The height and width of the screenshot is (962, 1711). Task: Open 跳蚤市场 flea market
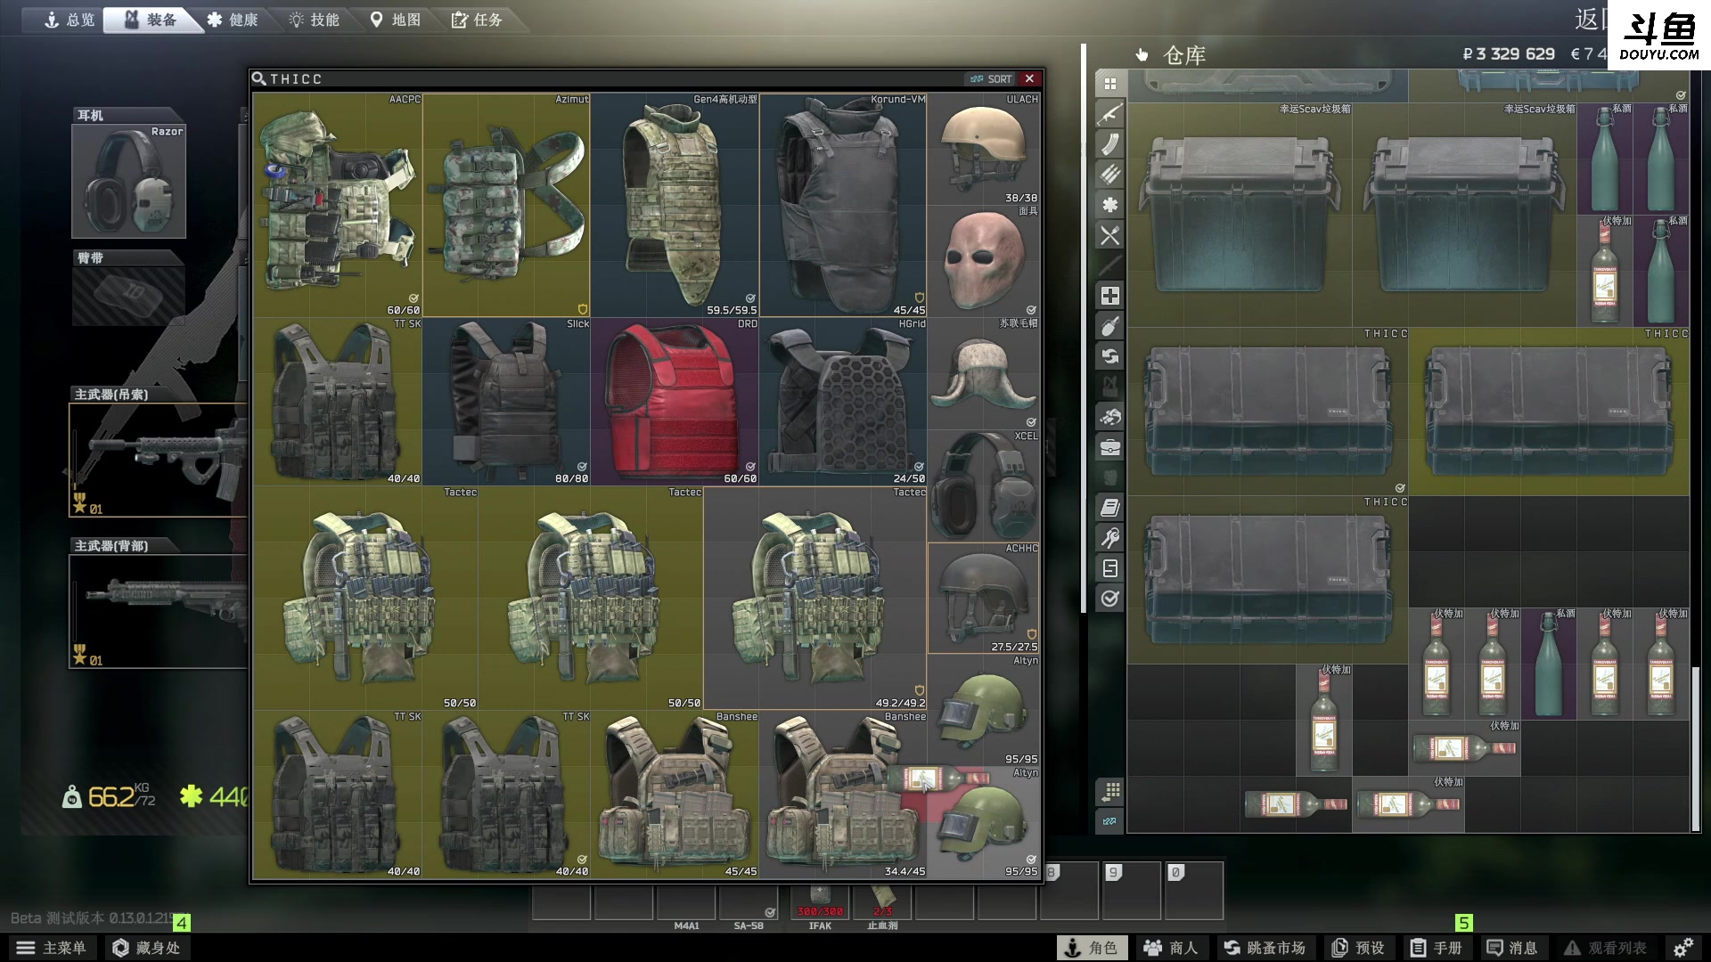1265,948
